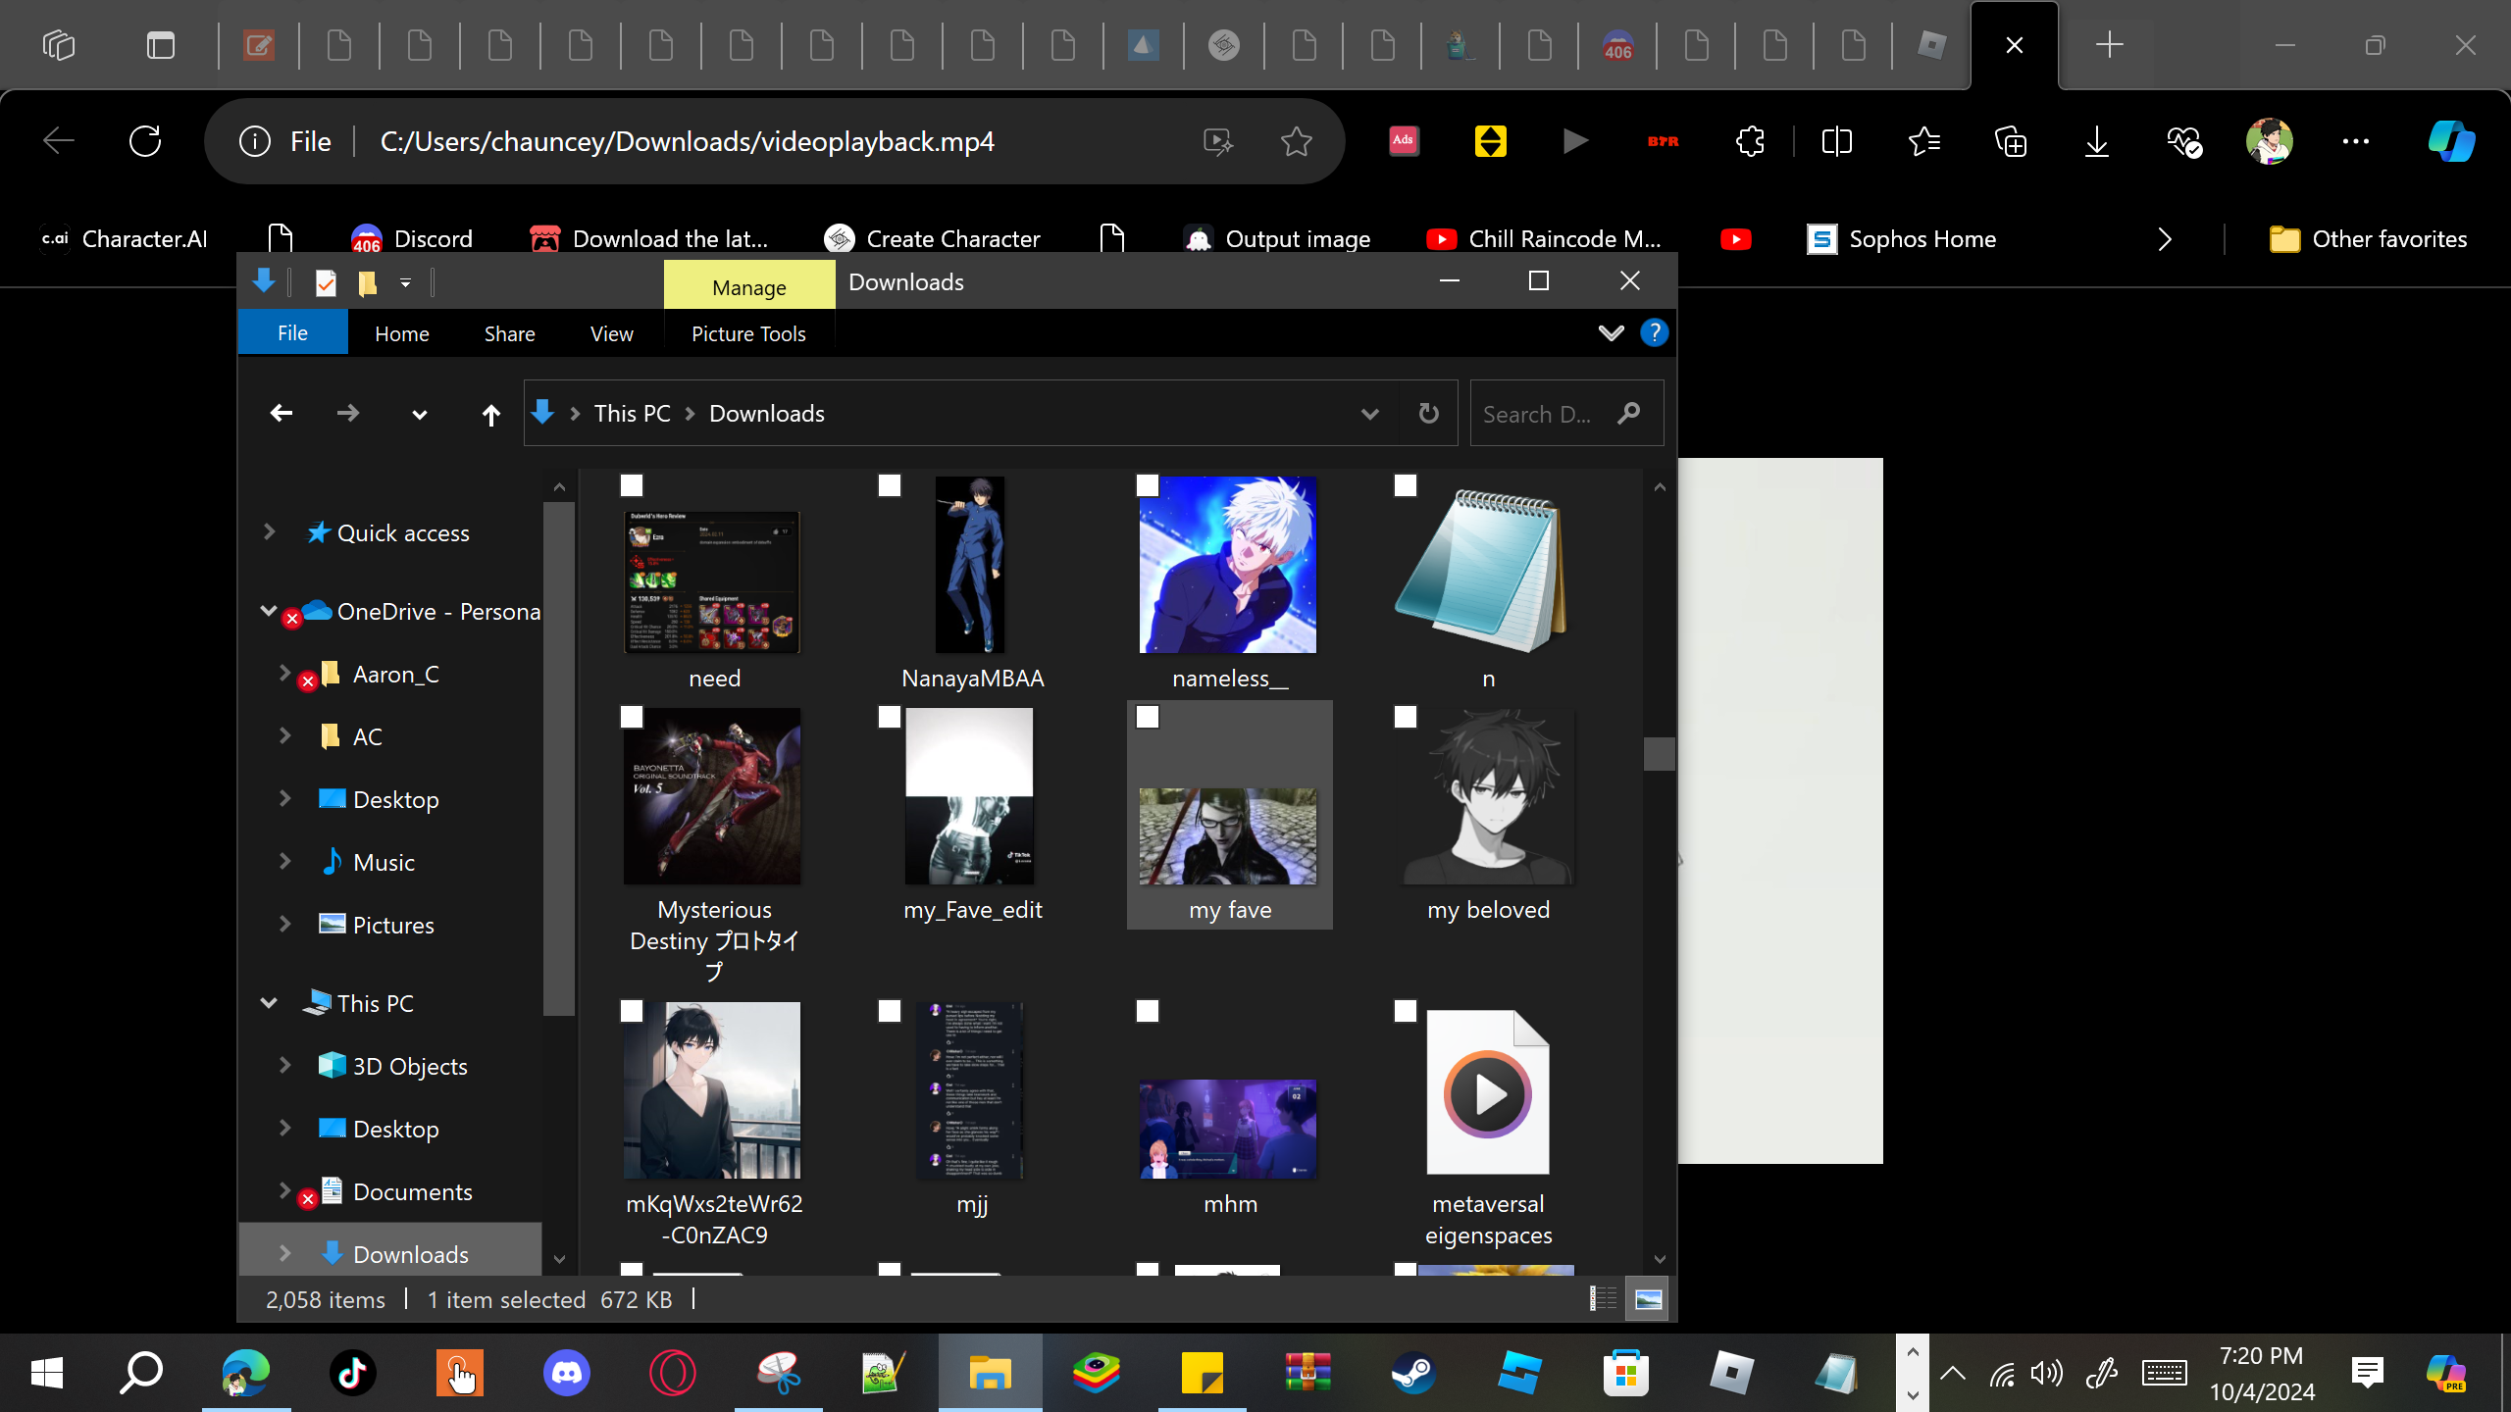
Task: Switch to details view layout
Action: tap(1603, 1298)
